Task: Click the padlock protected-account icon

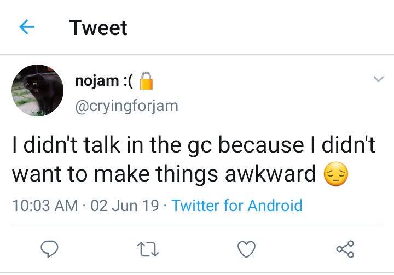Action: coord(146,81)
